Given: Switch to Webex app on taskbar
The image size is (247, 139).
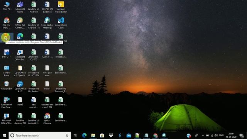Looking at the screenshot, I should pyautogui.click(x=164, y=136).
